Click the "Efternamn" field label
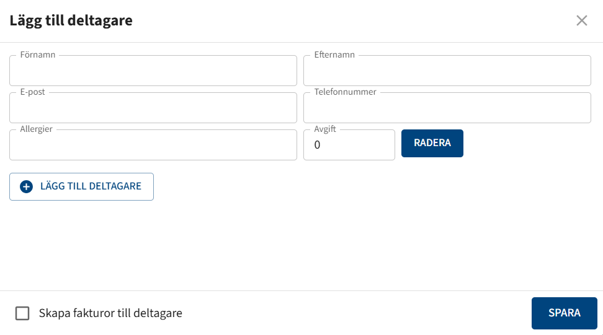Image resolution: width=603 pixels, height=335 pixels. pos(334,55)
